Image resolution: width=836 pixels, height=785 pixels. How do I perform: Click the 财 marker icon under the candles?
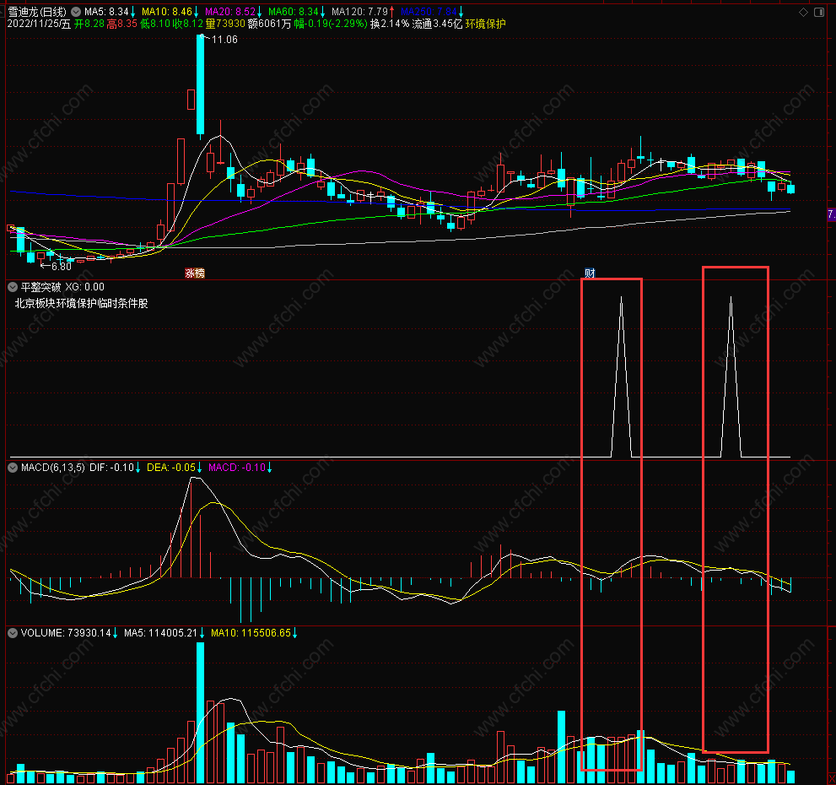coord(590,273)
